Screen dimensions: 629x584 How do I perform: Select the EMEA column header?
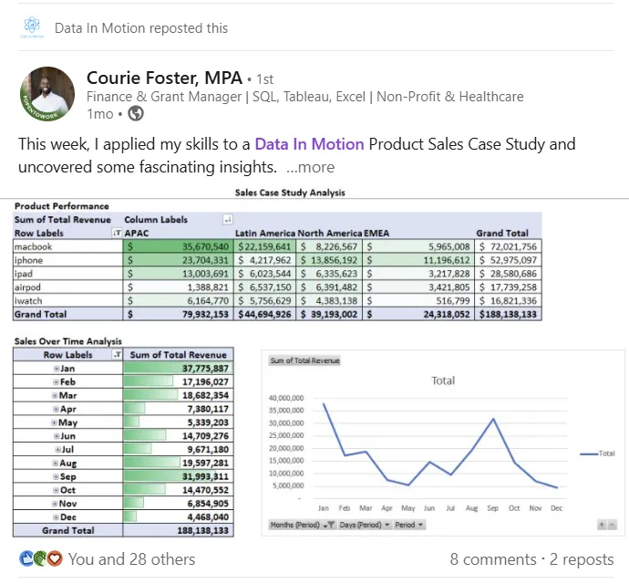376,233
